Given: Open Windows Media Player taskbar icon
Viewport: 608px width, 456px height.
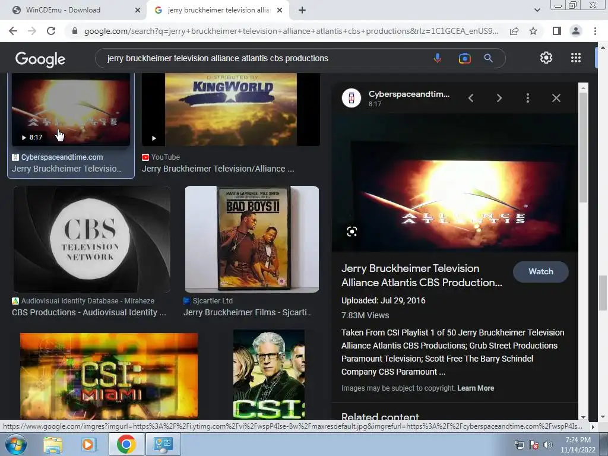Looking at the screenshot, I should tap(88, 444).
